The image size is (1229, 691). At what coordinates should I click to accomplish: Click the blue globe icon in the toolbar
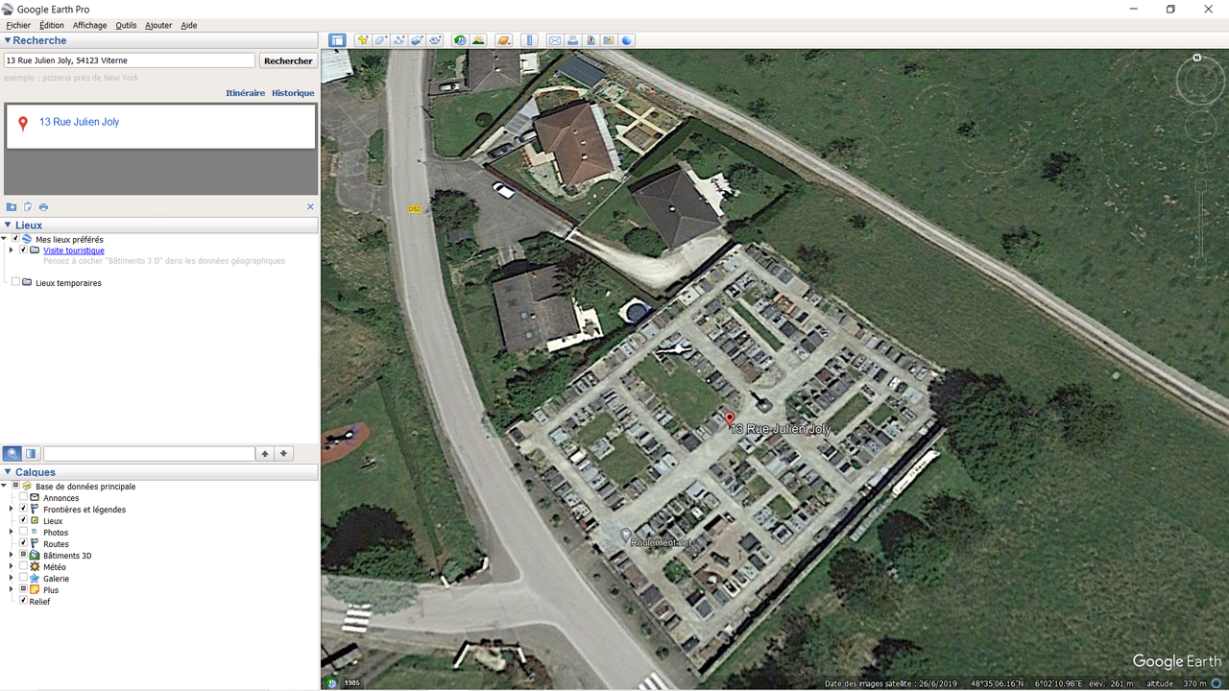[627, 40]
